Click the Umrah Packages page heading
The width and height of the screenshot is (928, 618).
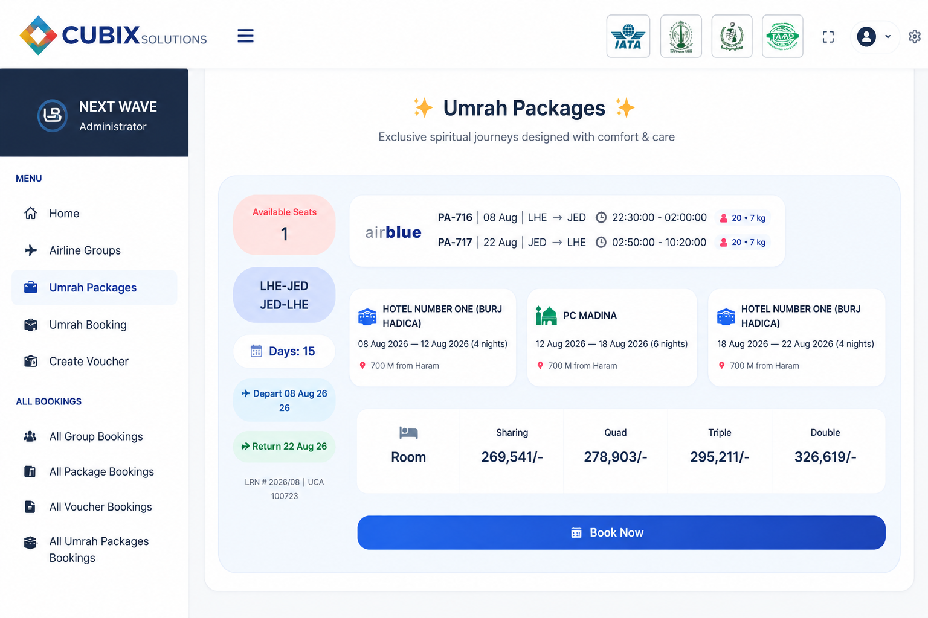[524, 108]
